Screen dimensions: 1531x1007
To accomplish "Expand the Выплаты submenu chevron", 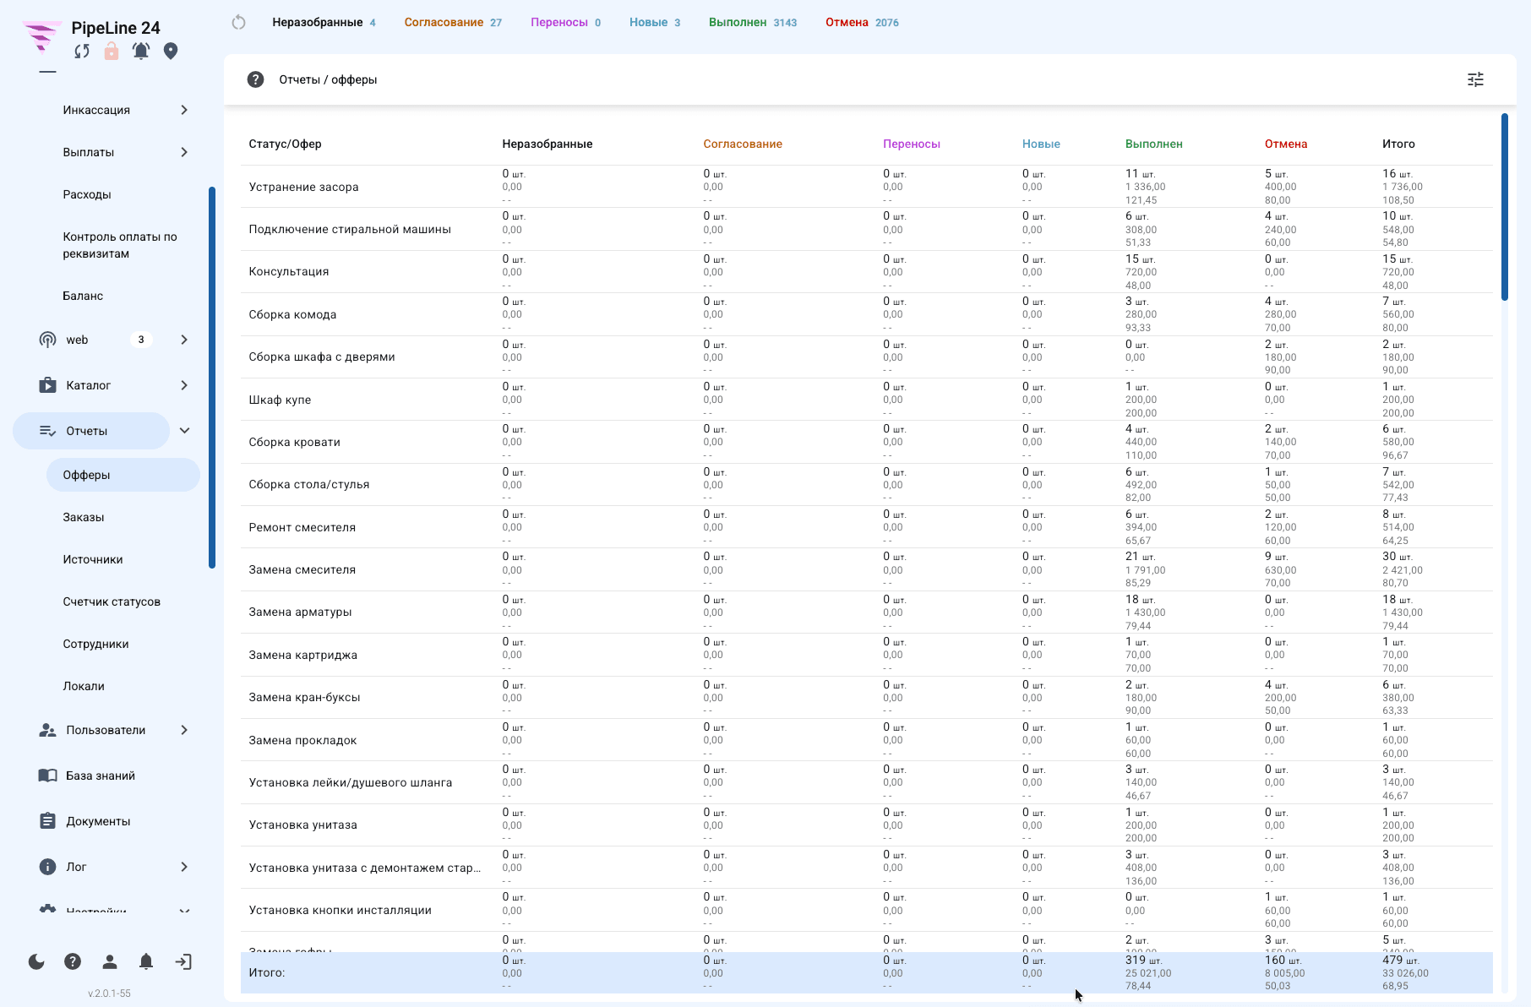I will pyautogui.click(x=184, y=152).
